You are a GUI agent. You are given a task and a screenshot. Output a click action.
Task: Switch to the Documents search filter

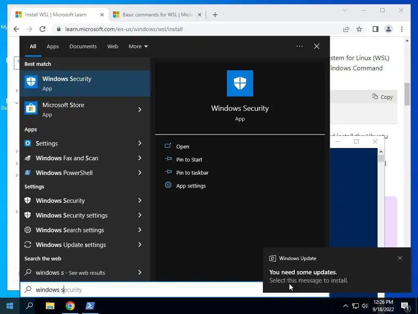coord(83,46)
